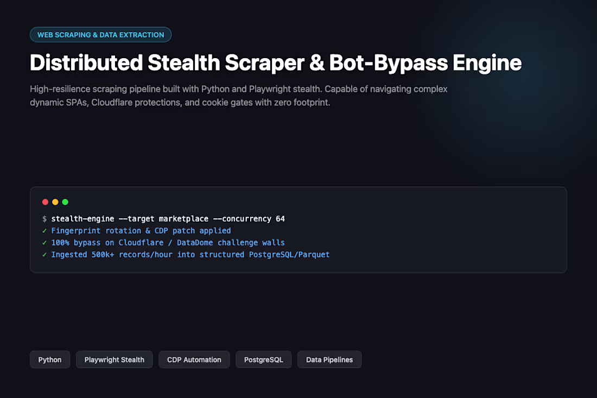Image resolution: width=597 pixels, height=398 pixels.
Task: Click the checkmark beside Fingerprint rotation line
Action: (x=44, y=231)
